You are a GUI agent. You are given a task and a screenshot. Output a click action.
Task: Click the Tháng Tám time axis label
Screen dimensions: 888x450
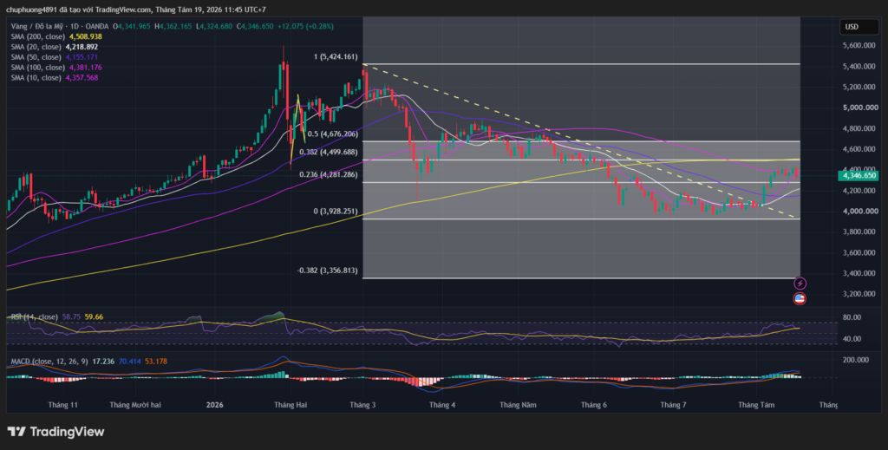click(755, 405)
